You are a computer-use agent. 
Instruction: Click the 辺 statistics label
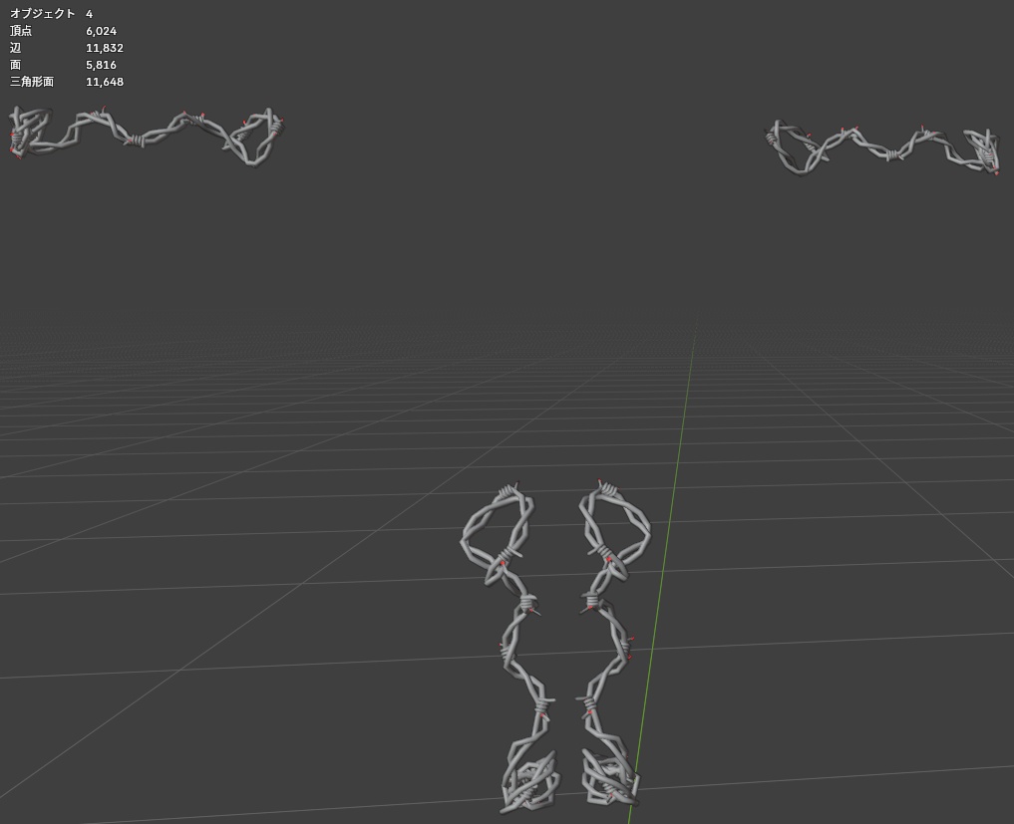[x=16, y=48]
